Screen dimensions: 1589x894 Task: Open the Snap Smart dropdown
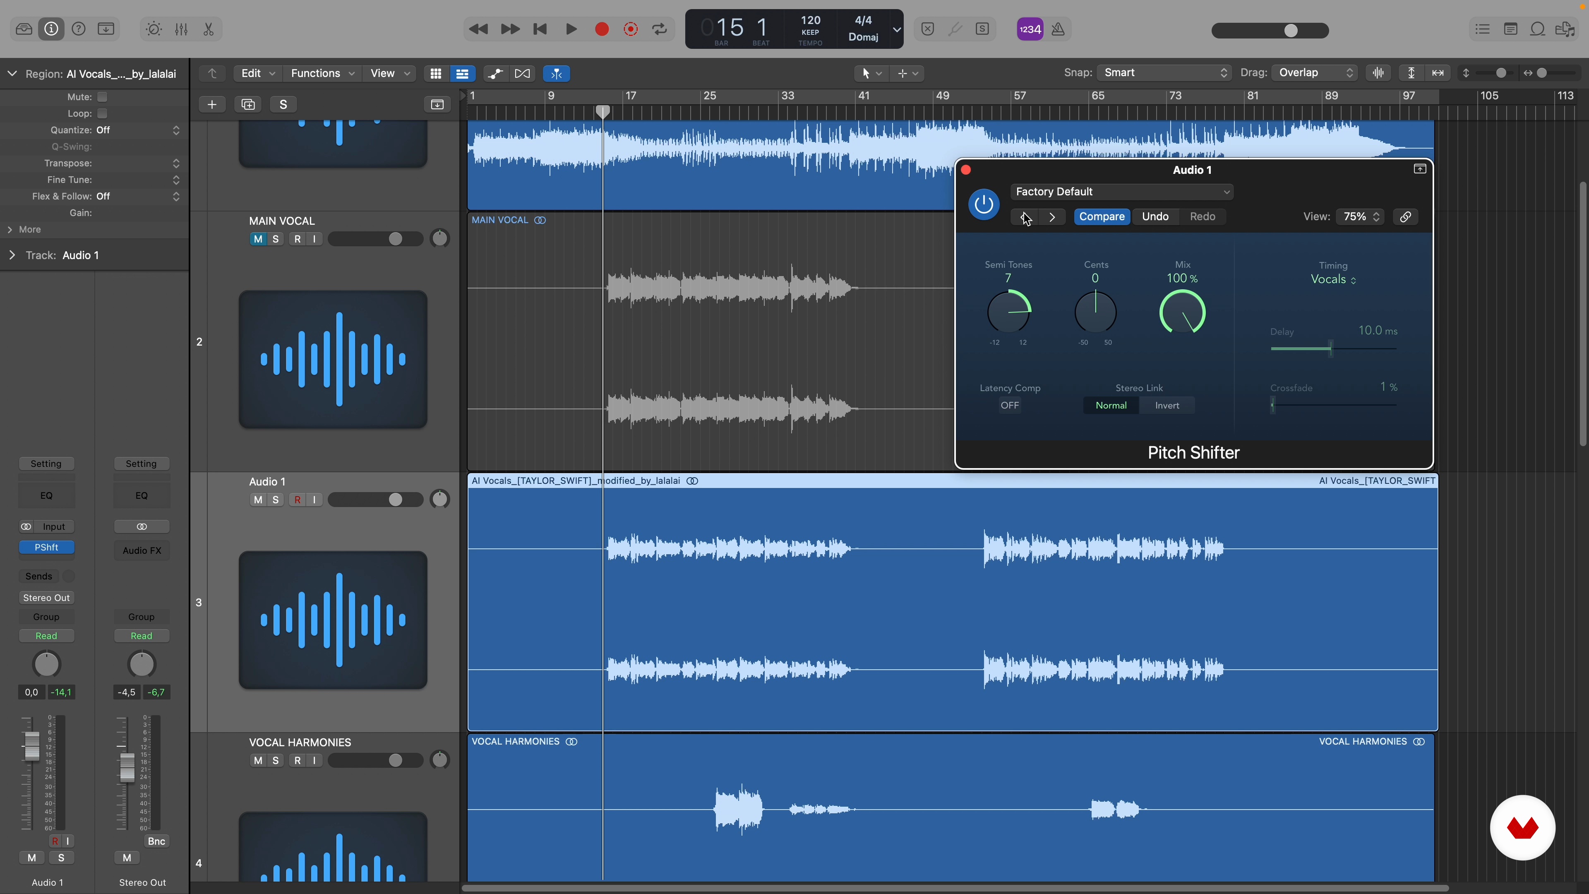point(1164,73)
